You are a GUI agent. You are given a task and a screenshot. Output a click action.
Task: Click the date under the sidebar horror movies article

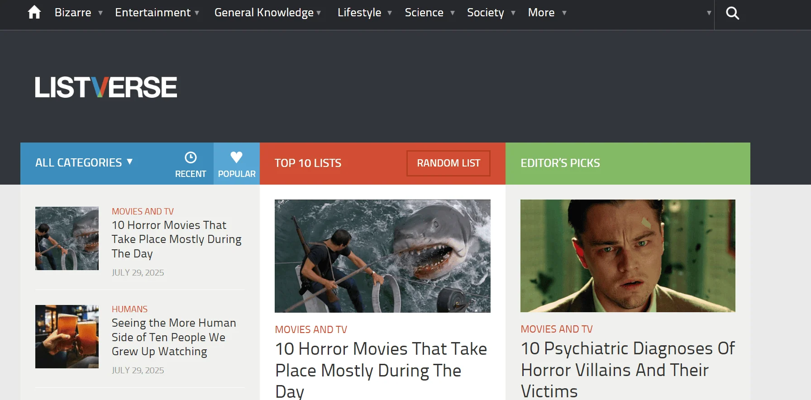click(138, 272)
